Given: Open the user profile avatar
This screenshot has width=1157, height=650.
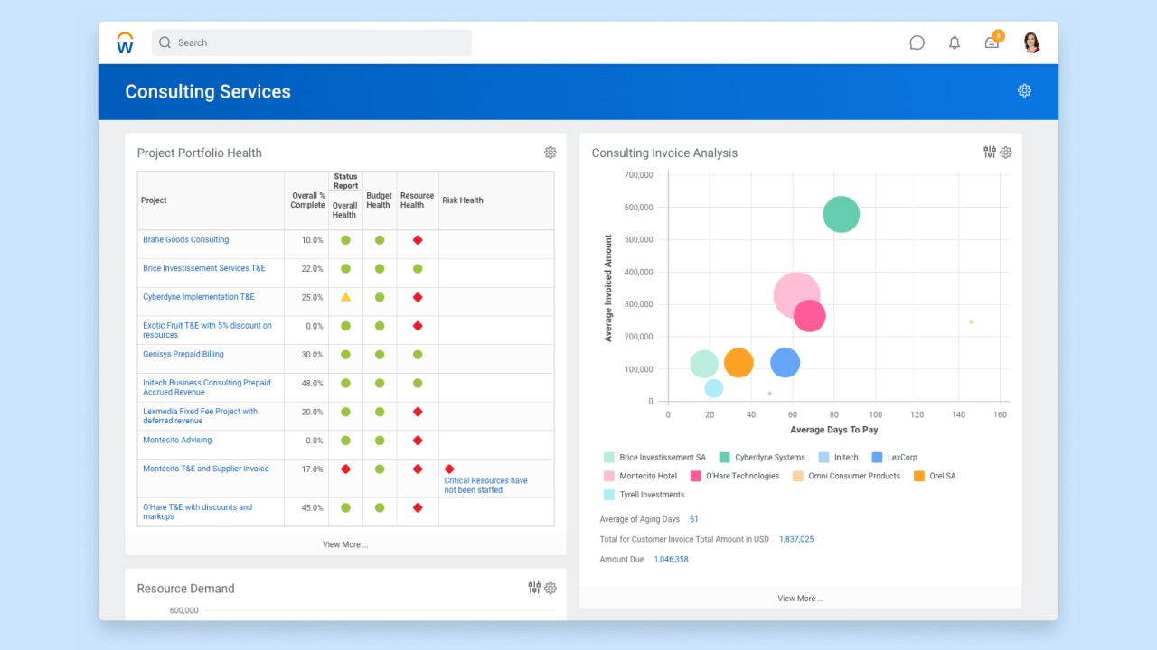Looking at the screenshot, I should click(x=1031, y=42).
